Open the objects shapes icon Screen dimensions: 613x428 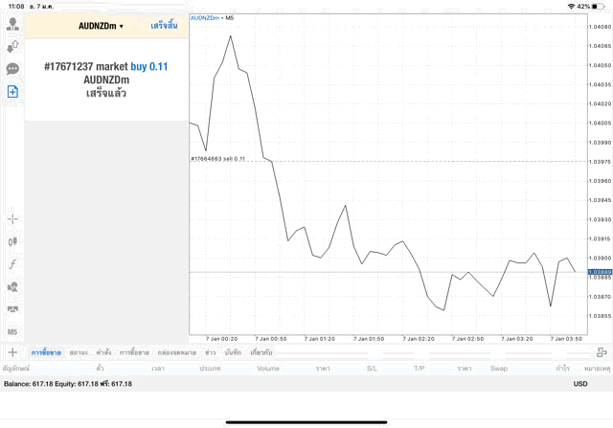(12, 286)
